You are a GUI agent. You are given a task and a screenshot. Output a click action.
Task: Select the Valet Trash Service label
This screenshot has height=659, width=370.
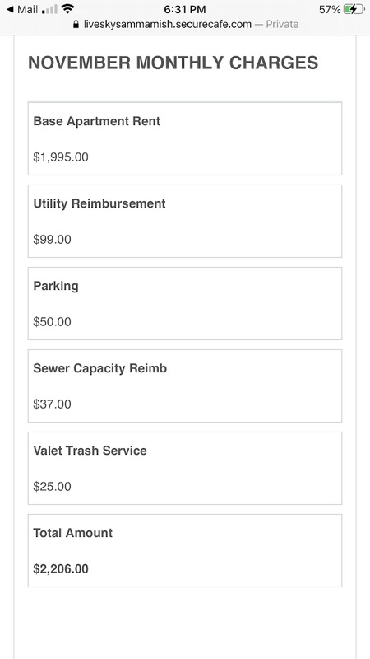[x=90, y=451]
